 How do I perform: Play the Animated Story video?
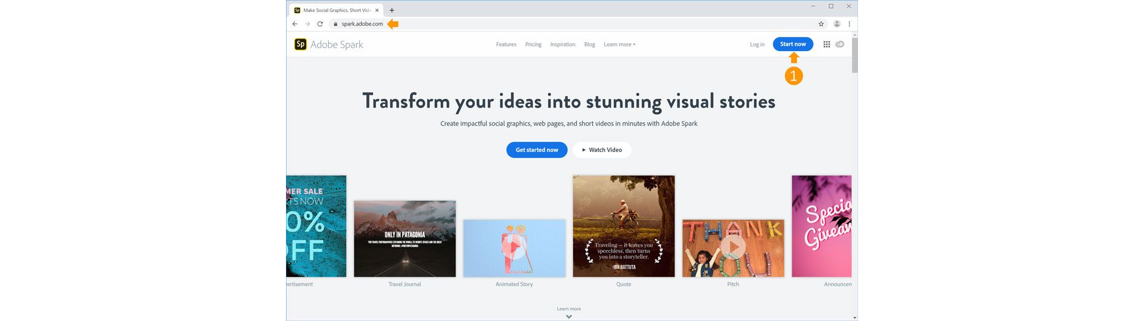tap(514, 248)
